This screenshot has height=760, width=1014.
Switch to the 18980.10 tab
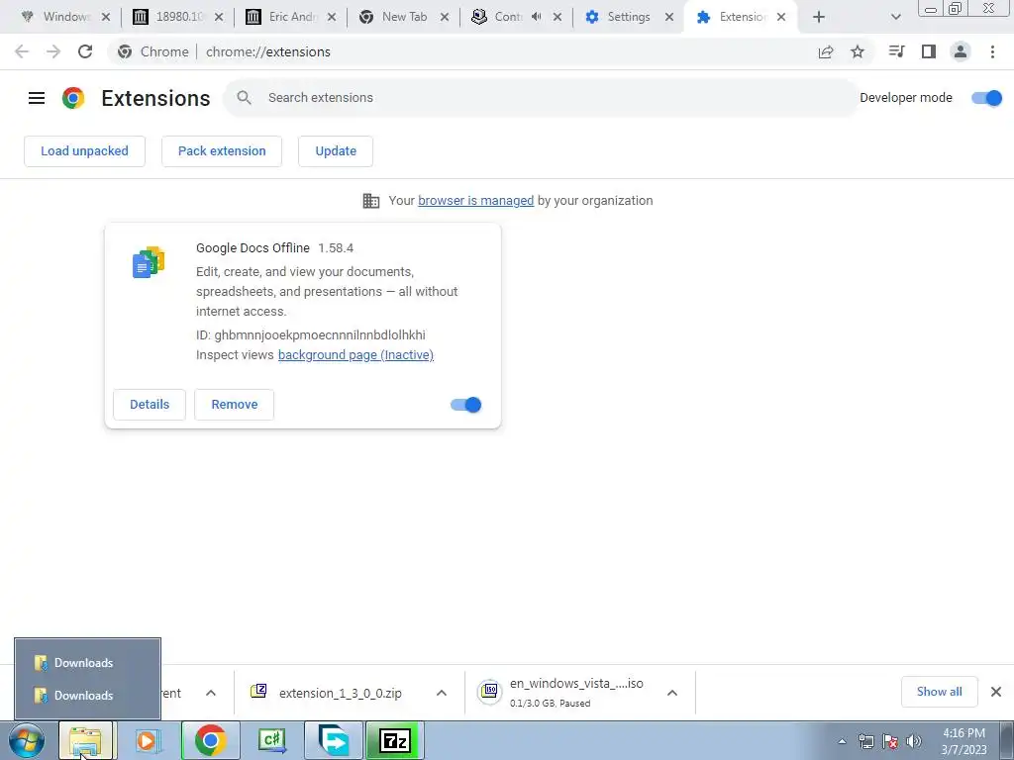click(x=178, y=17)
